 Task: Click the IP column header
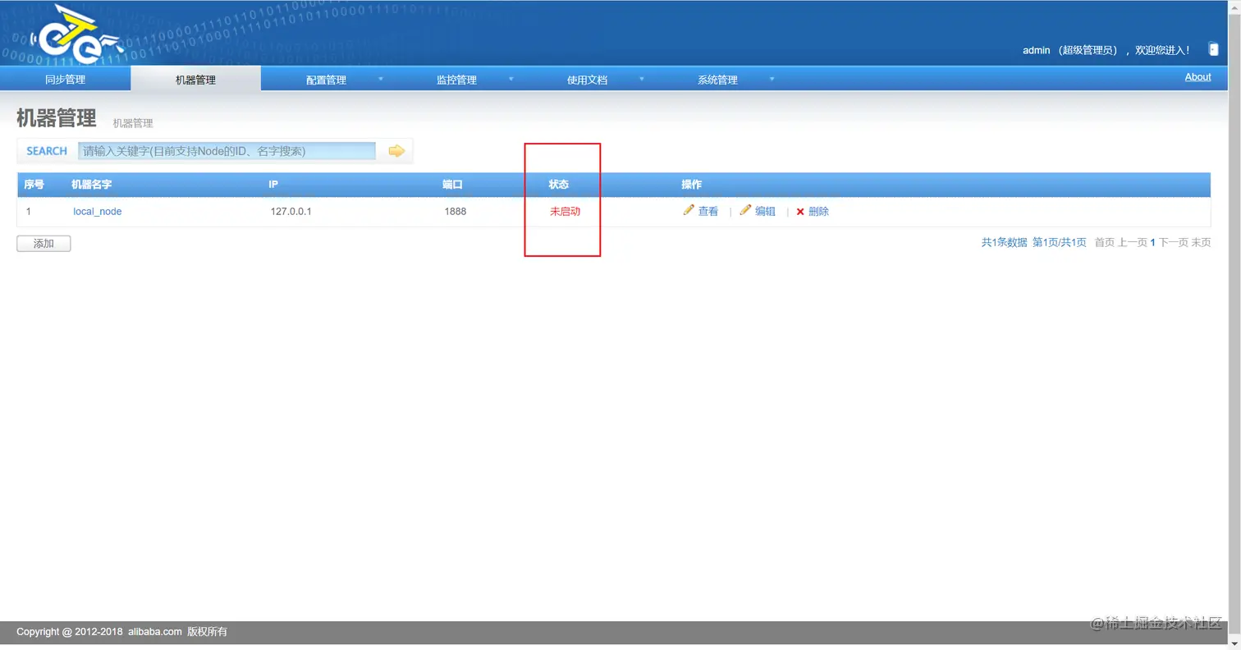tap(273, 185)
